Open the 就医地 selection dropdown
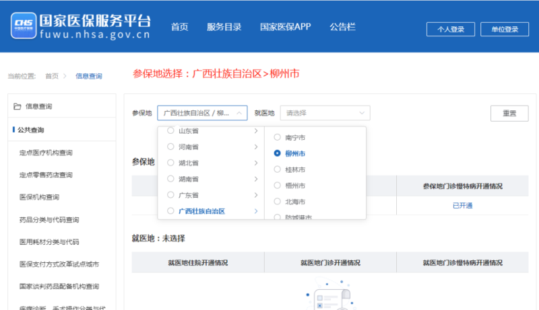This screenshot has height=310, width=539. pos(325,113)
